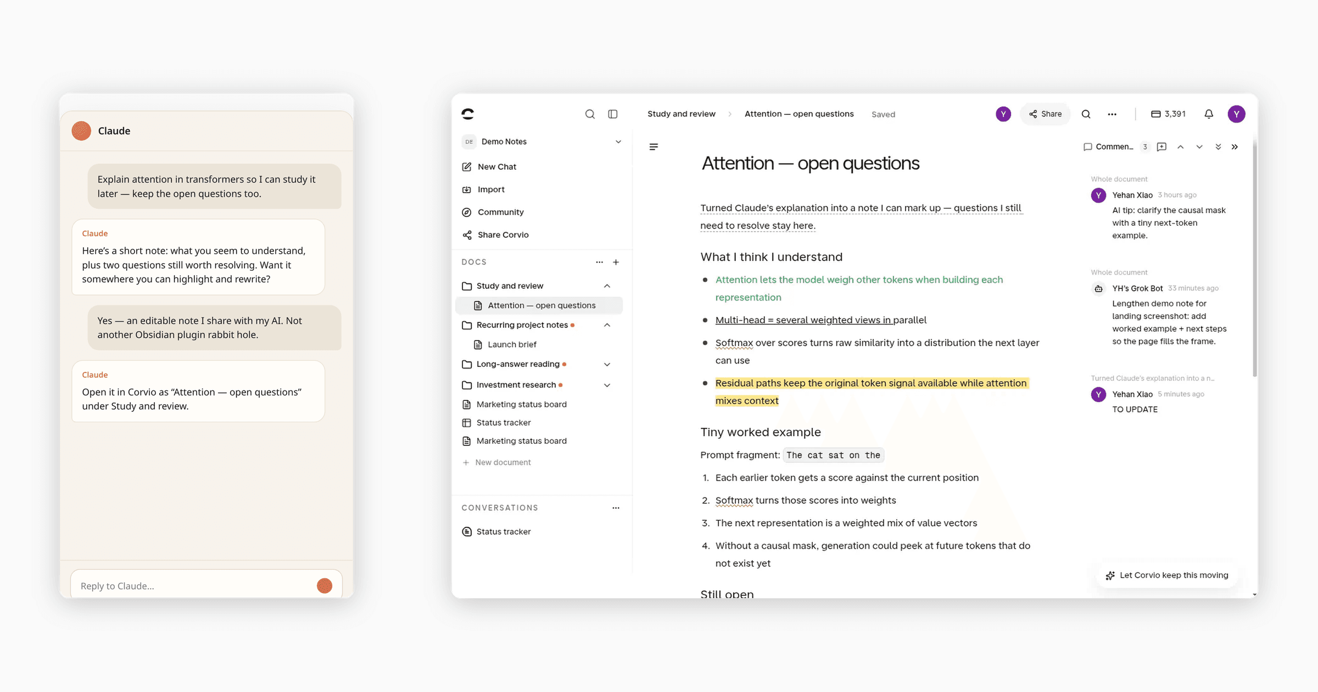Send reply in Claude chat window
The height and width of the screenshot is (692, 1318).
click(325, 585)
